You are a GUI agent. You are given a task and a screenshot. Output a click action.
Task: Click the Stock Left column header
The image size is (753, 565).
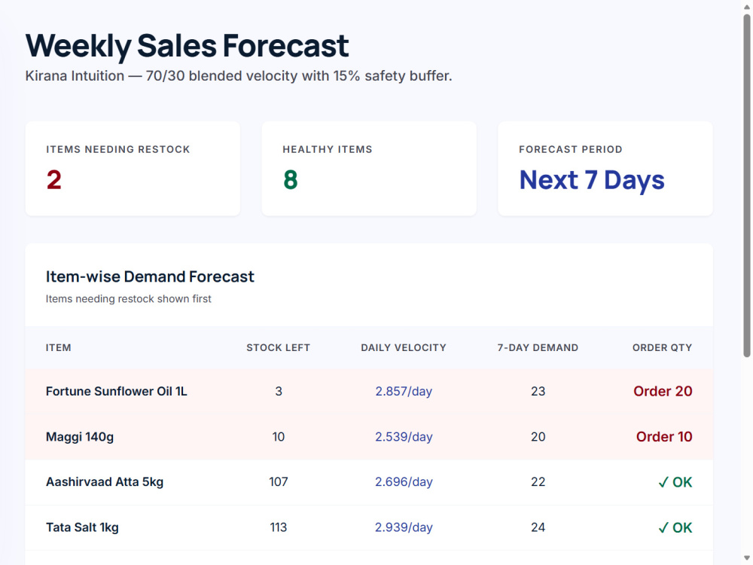(278, 348)
